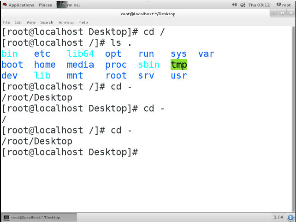Viewport: 296px width, 222px height.
Task: Click the opt directory name
Action: [113, 54]
